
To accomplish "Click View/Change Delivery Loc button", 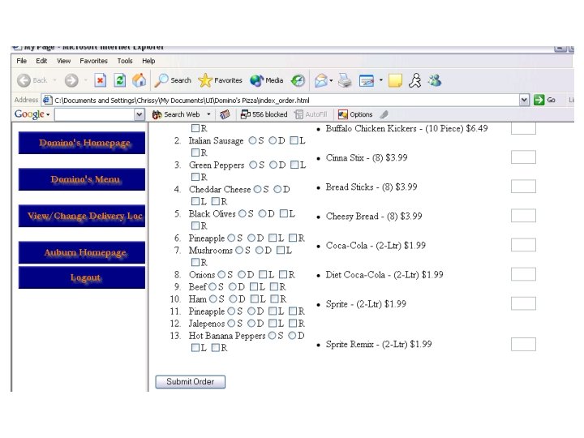I will (82, 216).
